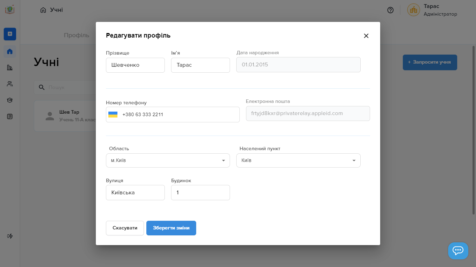Click the school logo icon in sidebar
This screenshot has width=476, height=267.
tap(10, 9)
